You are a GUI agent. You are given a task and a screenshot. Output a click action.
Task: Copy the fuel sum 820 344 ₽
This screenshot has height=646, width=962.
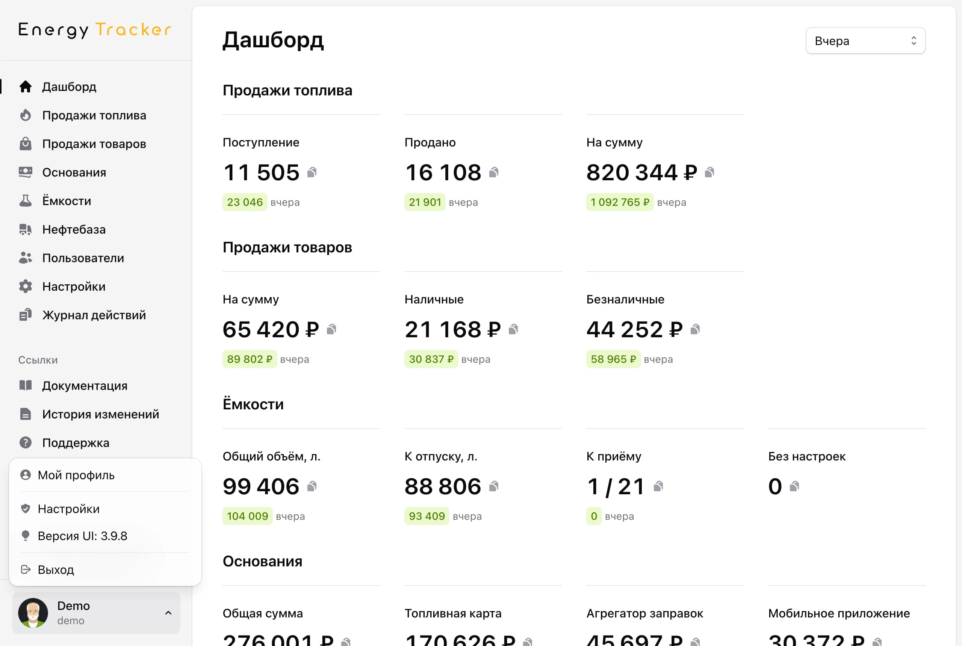709,172
